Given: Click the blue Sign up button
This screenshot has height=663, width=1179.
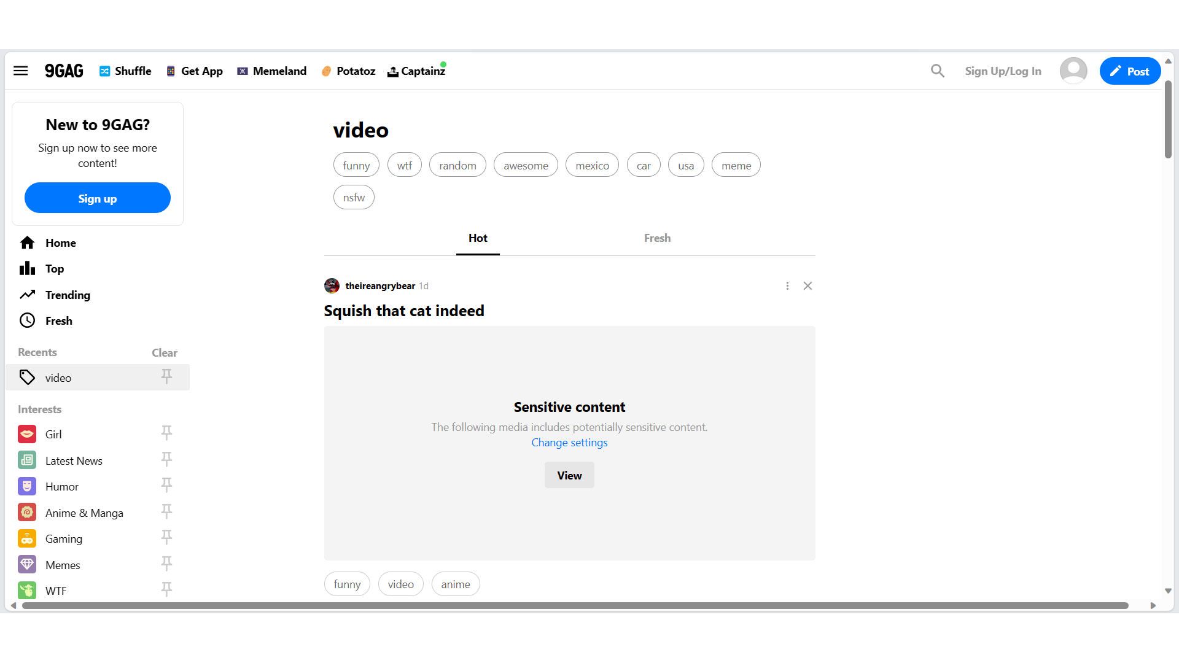Looking at the screenshot, I should click(98, 198).
